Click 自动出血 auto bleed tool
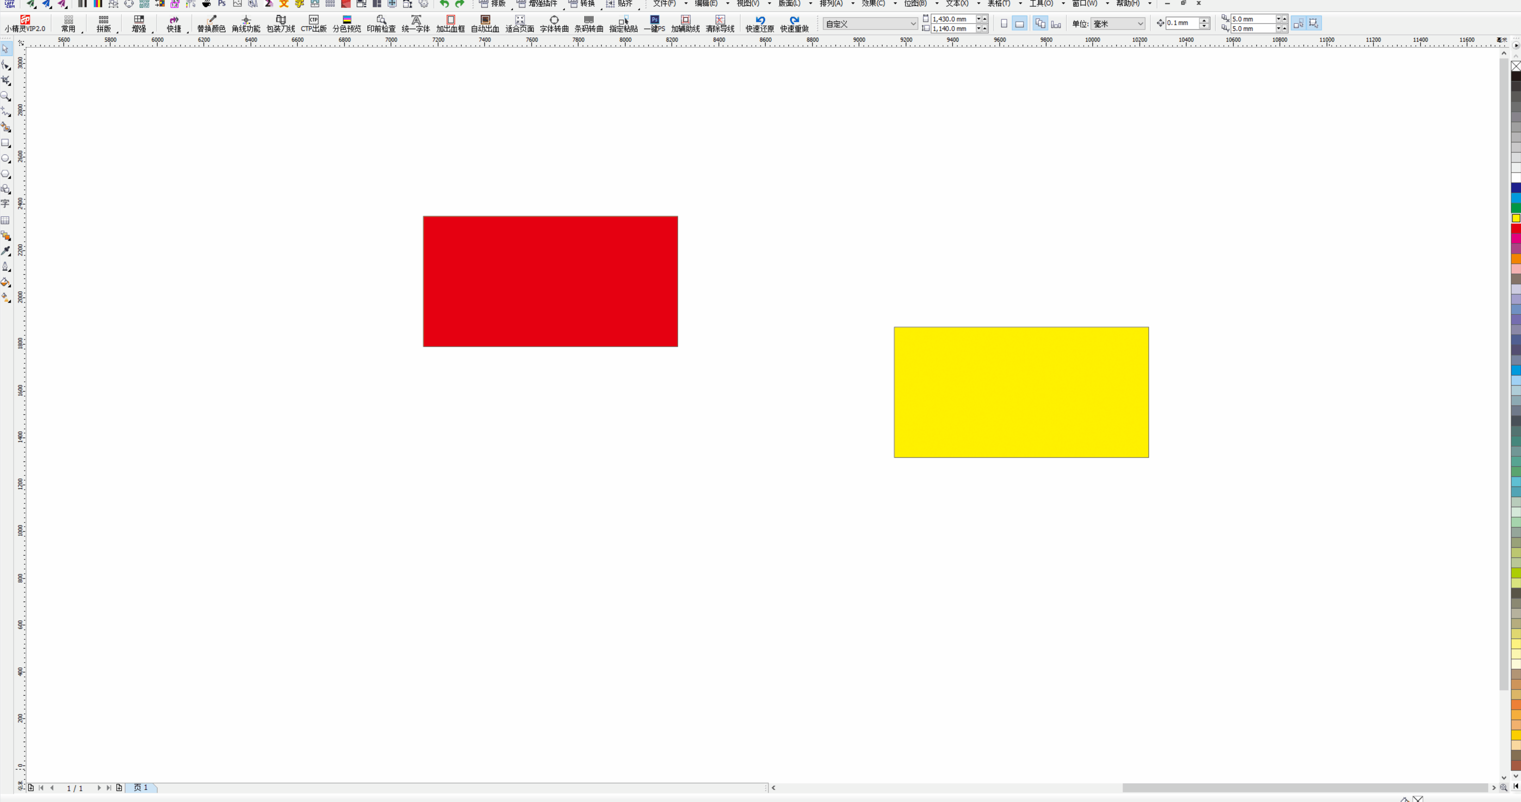This screenshot has width=1521, height=802. 485,23
